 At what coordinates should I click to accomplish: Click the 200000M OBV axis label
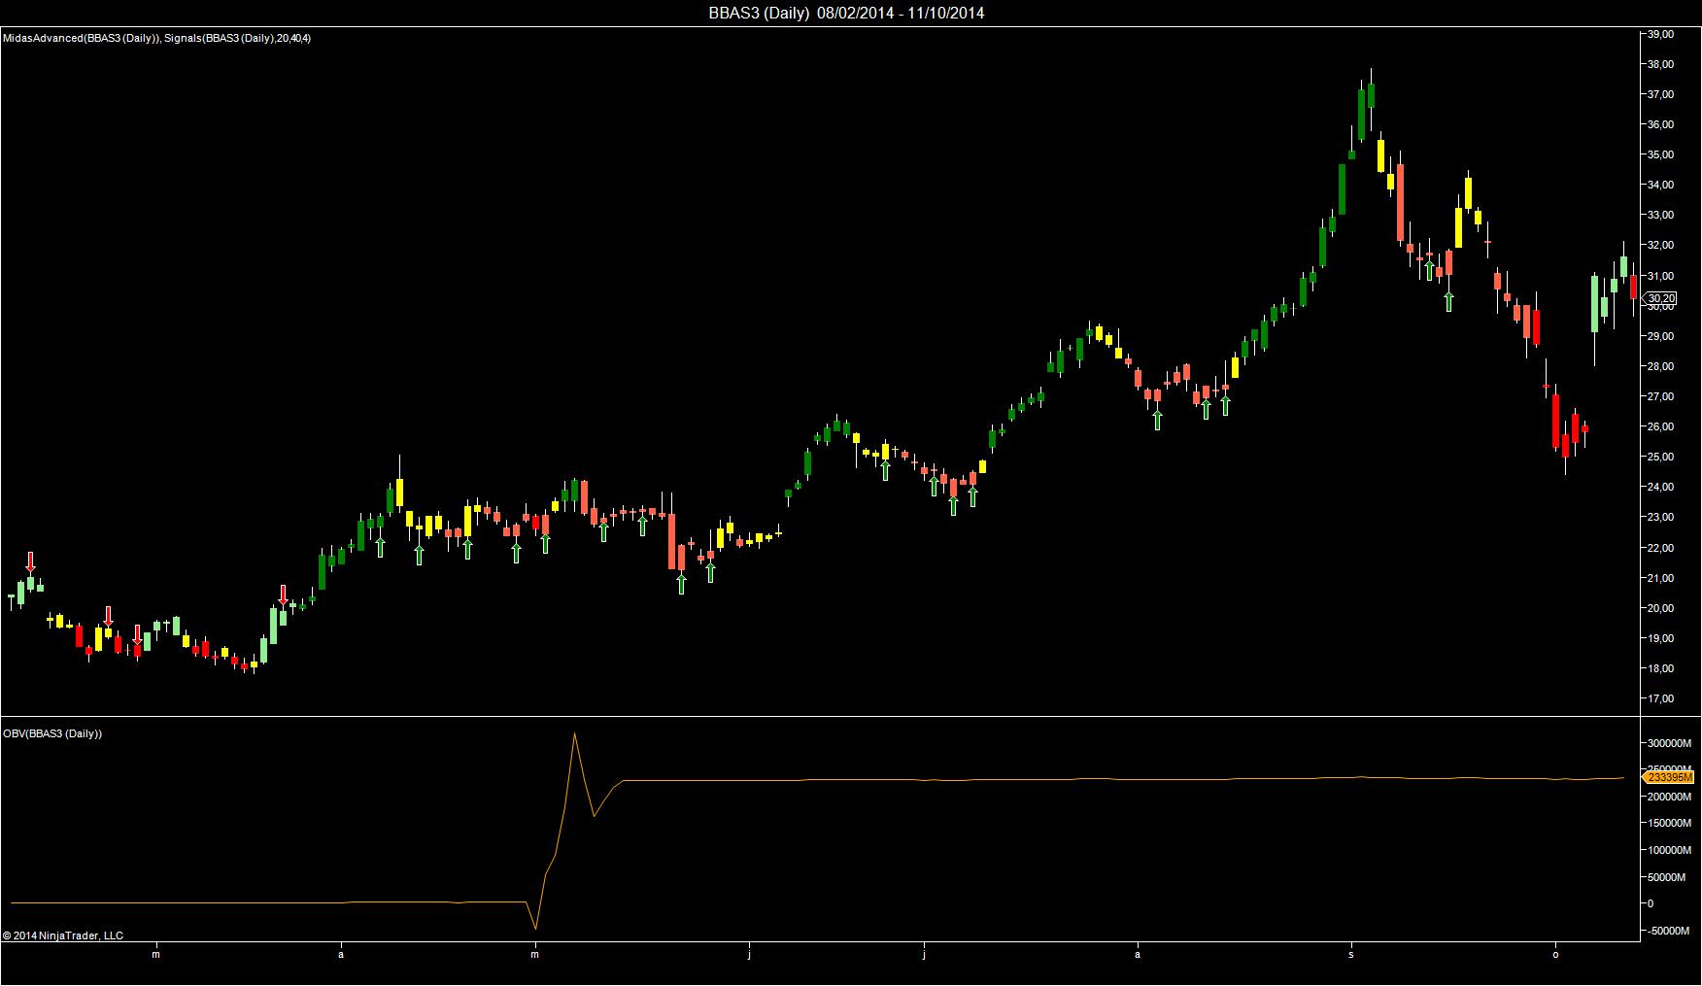[x=1670, y=797]
